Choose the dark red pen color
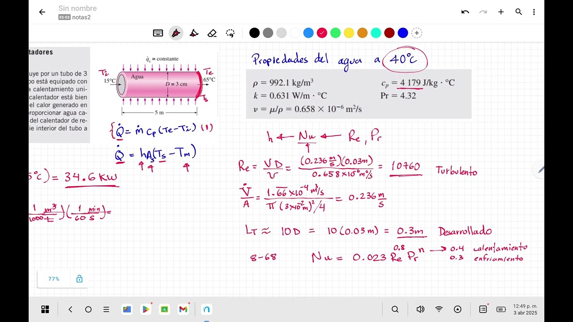This screenshot has height=322, width=573. 389,33
